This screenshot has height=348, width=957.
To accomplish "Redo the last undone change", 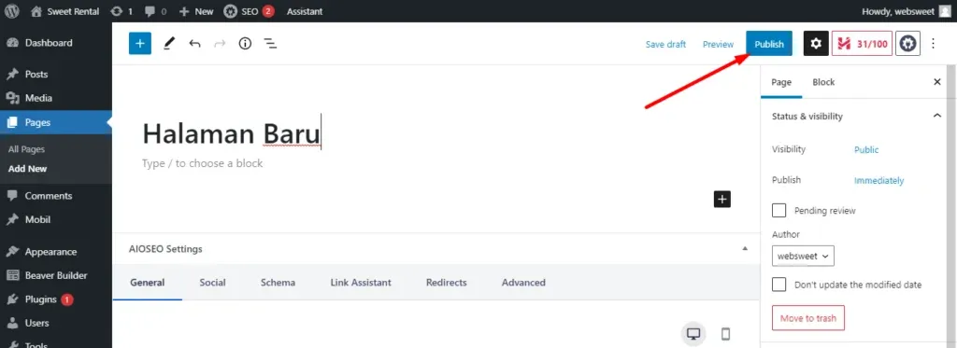I will coord(220,43).
